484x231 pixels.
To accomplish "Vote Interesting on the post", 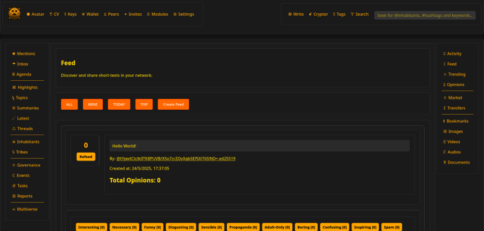I will [x=91, y=227].
